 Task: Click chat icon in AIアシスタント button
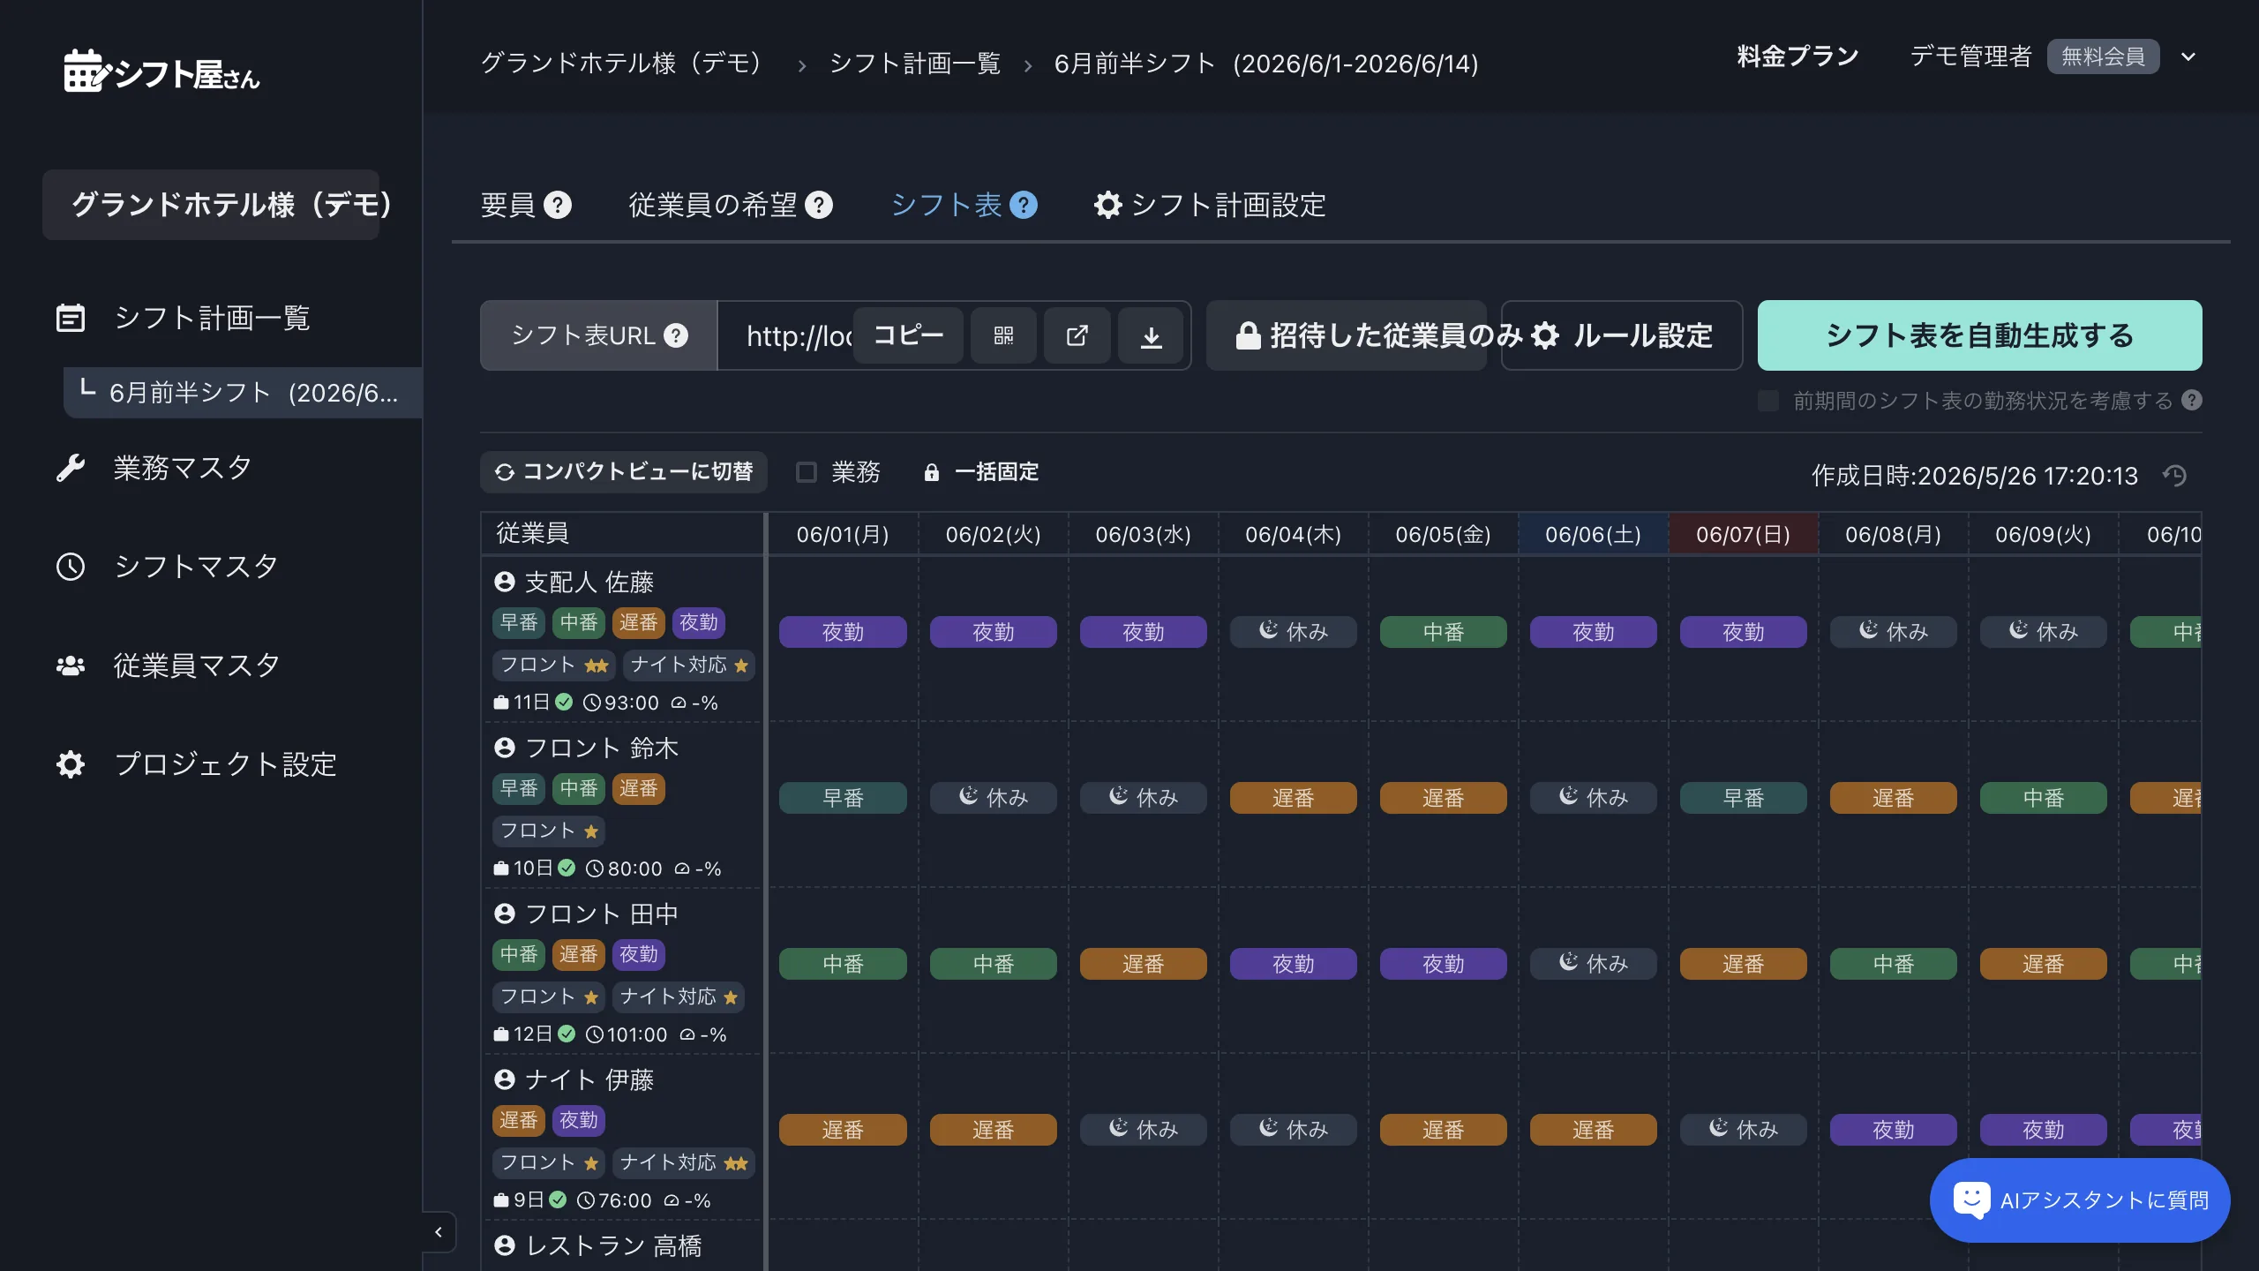[x=1971, y=1200]
